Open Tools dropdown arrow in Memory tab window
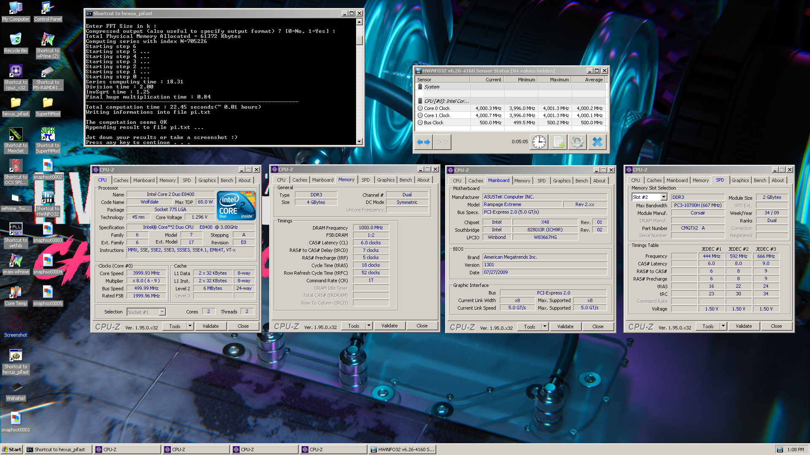 click(x=369, y=326)
